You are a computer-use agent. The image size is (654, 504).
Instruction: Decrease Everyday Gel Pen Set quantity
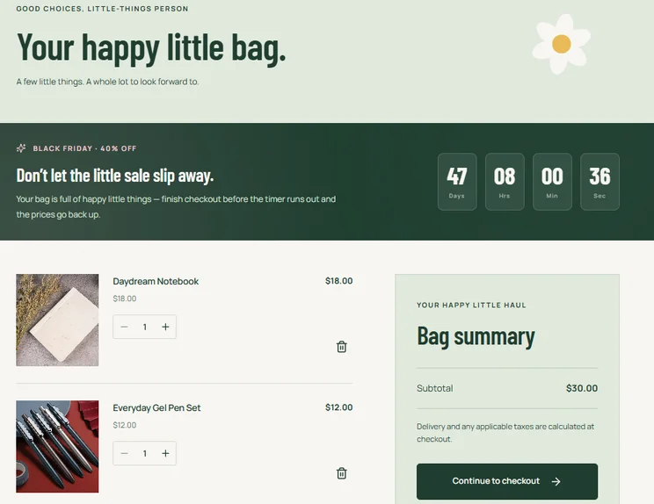[124, 453]
